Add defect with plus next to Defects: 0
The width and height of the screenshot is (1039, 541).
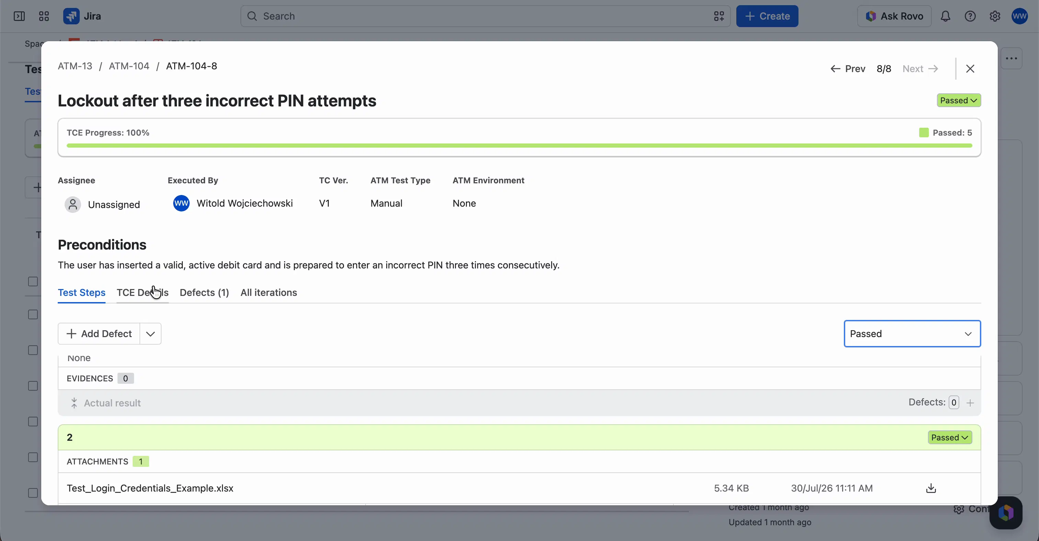970,403
